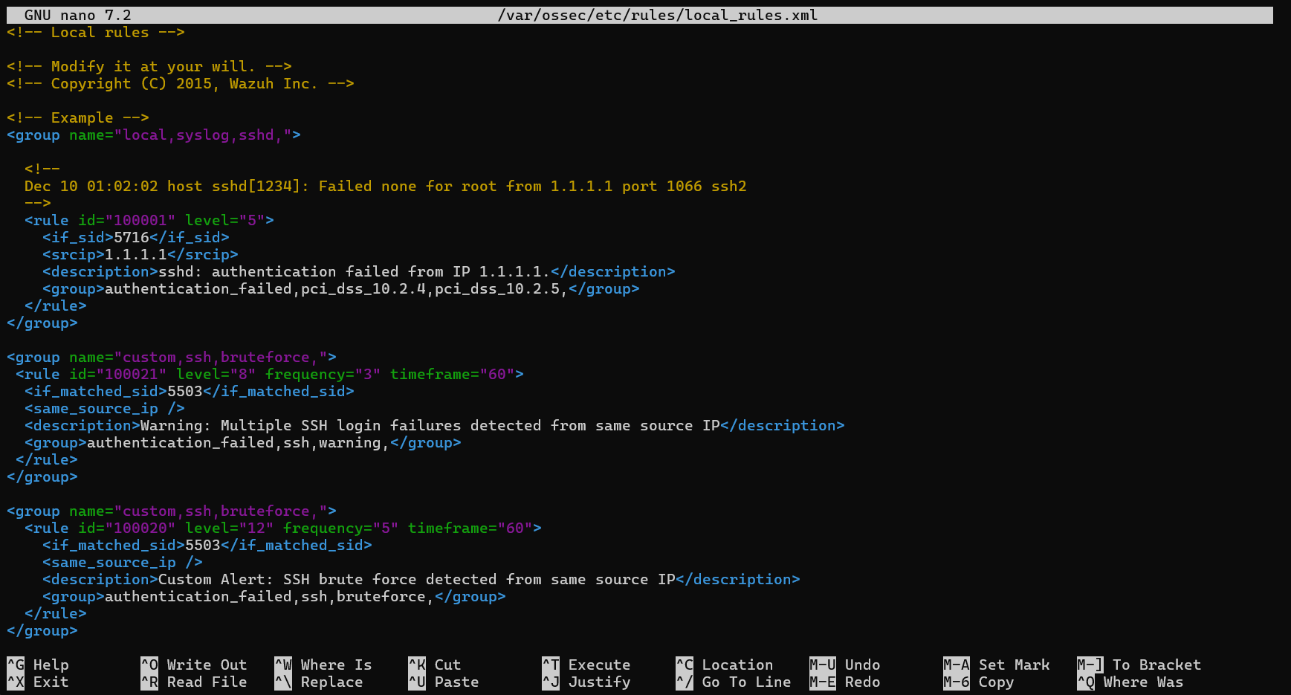The width and height of the screenshot is (1291, 695).
Task: Click the level="12" attribute
Action: click(230, 528)
